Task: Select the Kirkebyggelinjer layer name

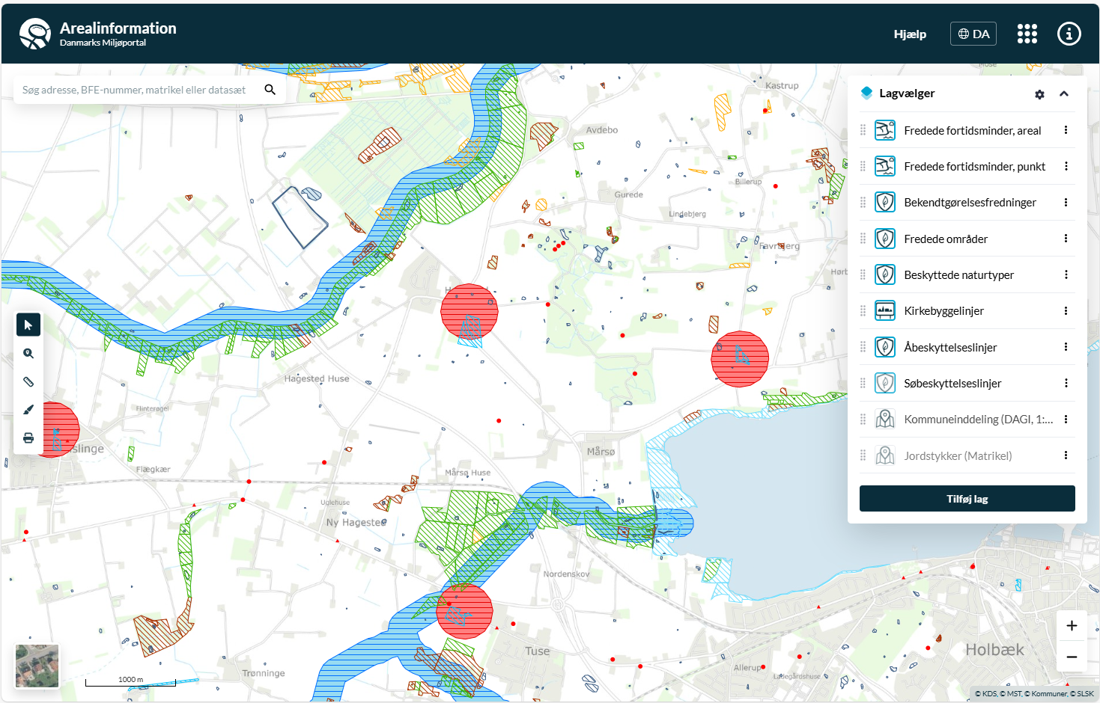Action: 943,310
